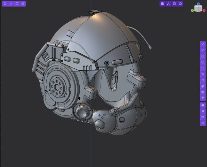The height and width of the screenshot is (167, 207).
Task: Select the Polygon tool
Action: [x=203, y=62]
